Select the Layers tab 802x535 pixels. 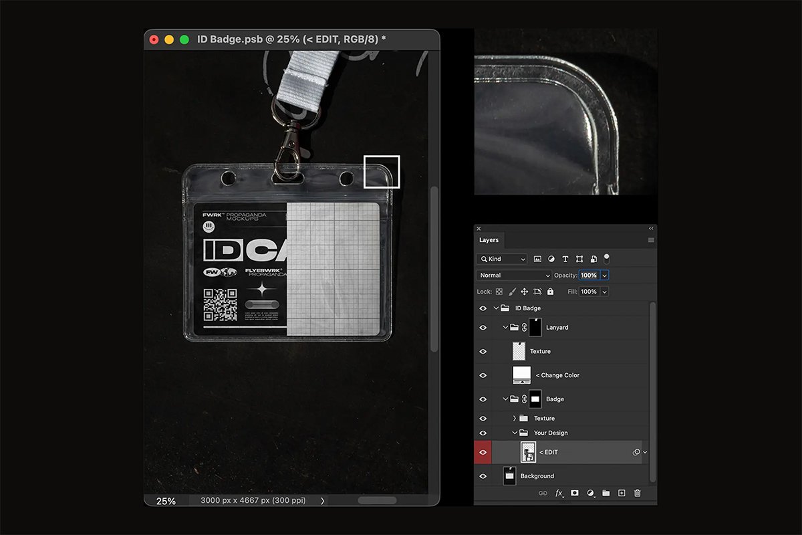click(489, 240)
